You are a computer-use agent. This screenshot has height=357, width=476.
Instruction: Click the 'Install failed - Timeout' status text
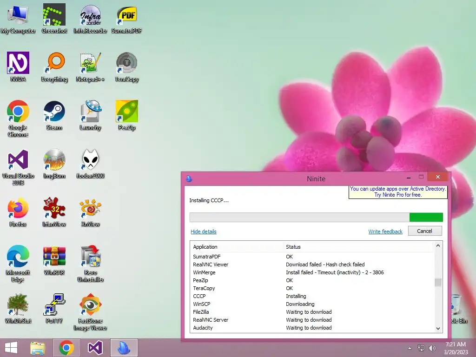click(x=335, y=272)
